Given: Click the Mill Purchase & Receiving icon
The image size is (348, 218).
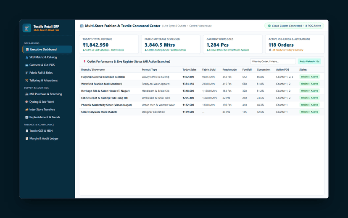Looking at the screenshot, I should [26, 94].
